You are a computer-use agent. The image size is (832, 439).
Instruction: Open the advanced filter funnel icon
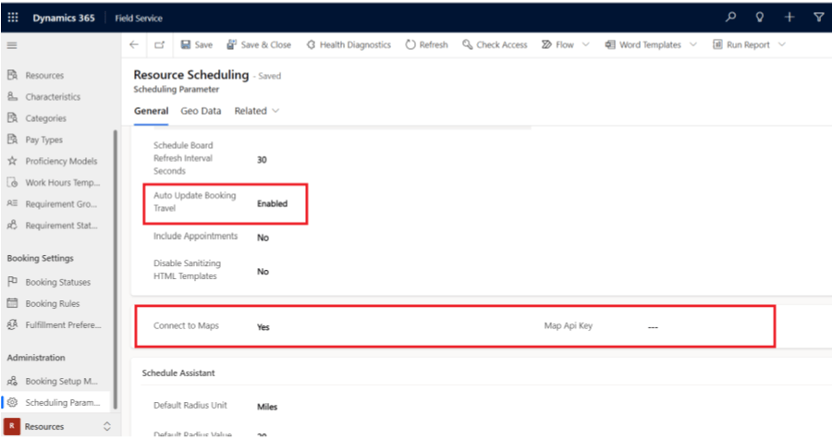click(x=818, y=18)
